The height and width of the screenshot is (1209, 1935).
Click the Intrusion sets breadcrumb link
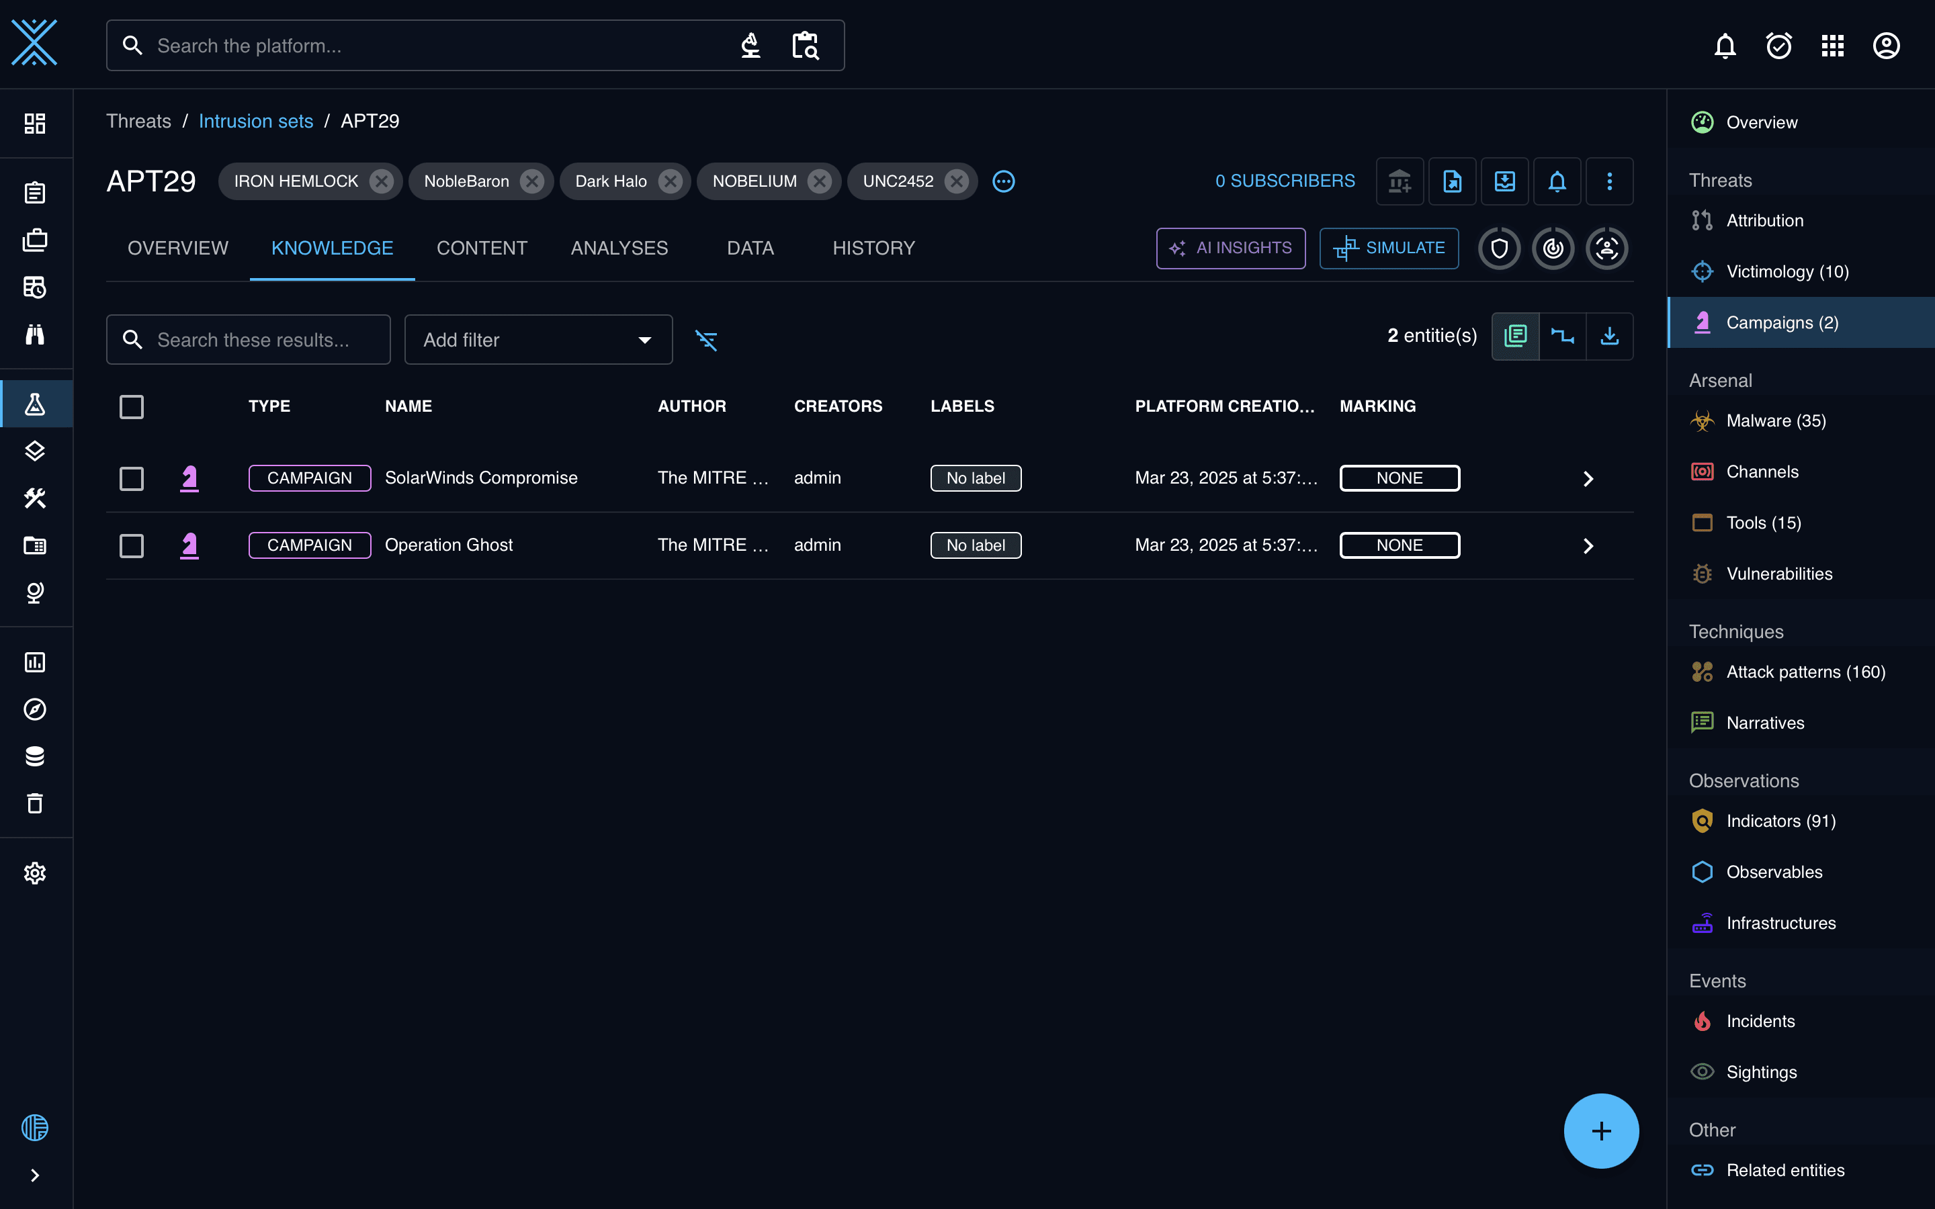(x=256, y=121)
